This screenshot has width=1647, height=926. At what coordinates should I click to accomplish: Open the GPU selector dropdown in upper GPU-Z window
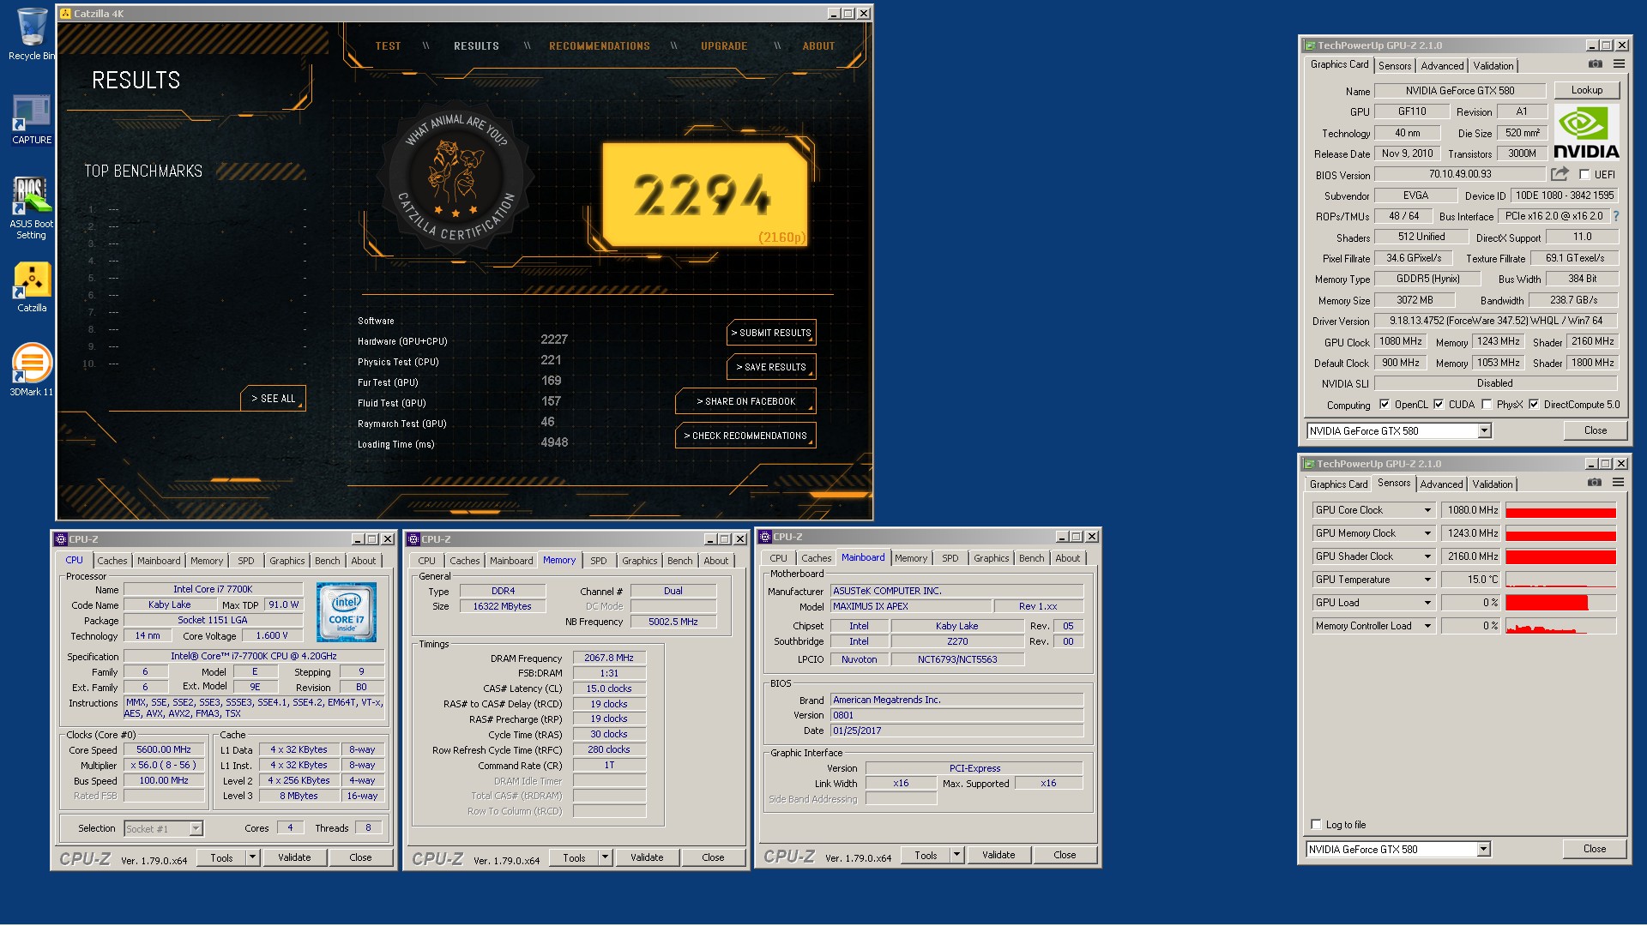1484,431
